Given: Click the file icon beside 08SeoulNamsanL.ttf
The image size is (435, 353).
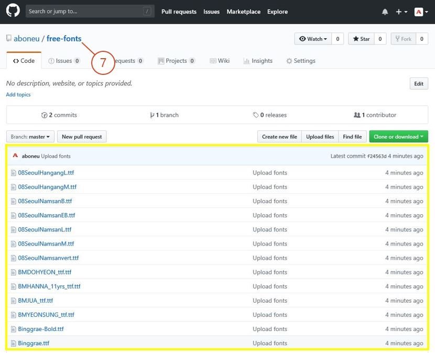Looking at the screenshot, I should (13, 230).
